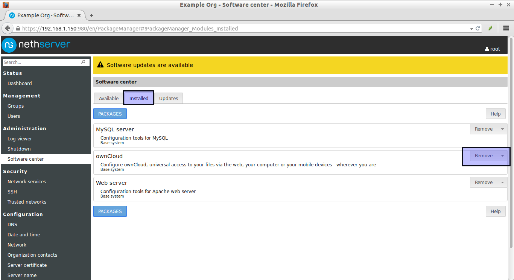This screenshot has width=514, height=280.
Task: Click the Software center heading bar
Action: (300, 82)
